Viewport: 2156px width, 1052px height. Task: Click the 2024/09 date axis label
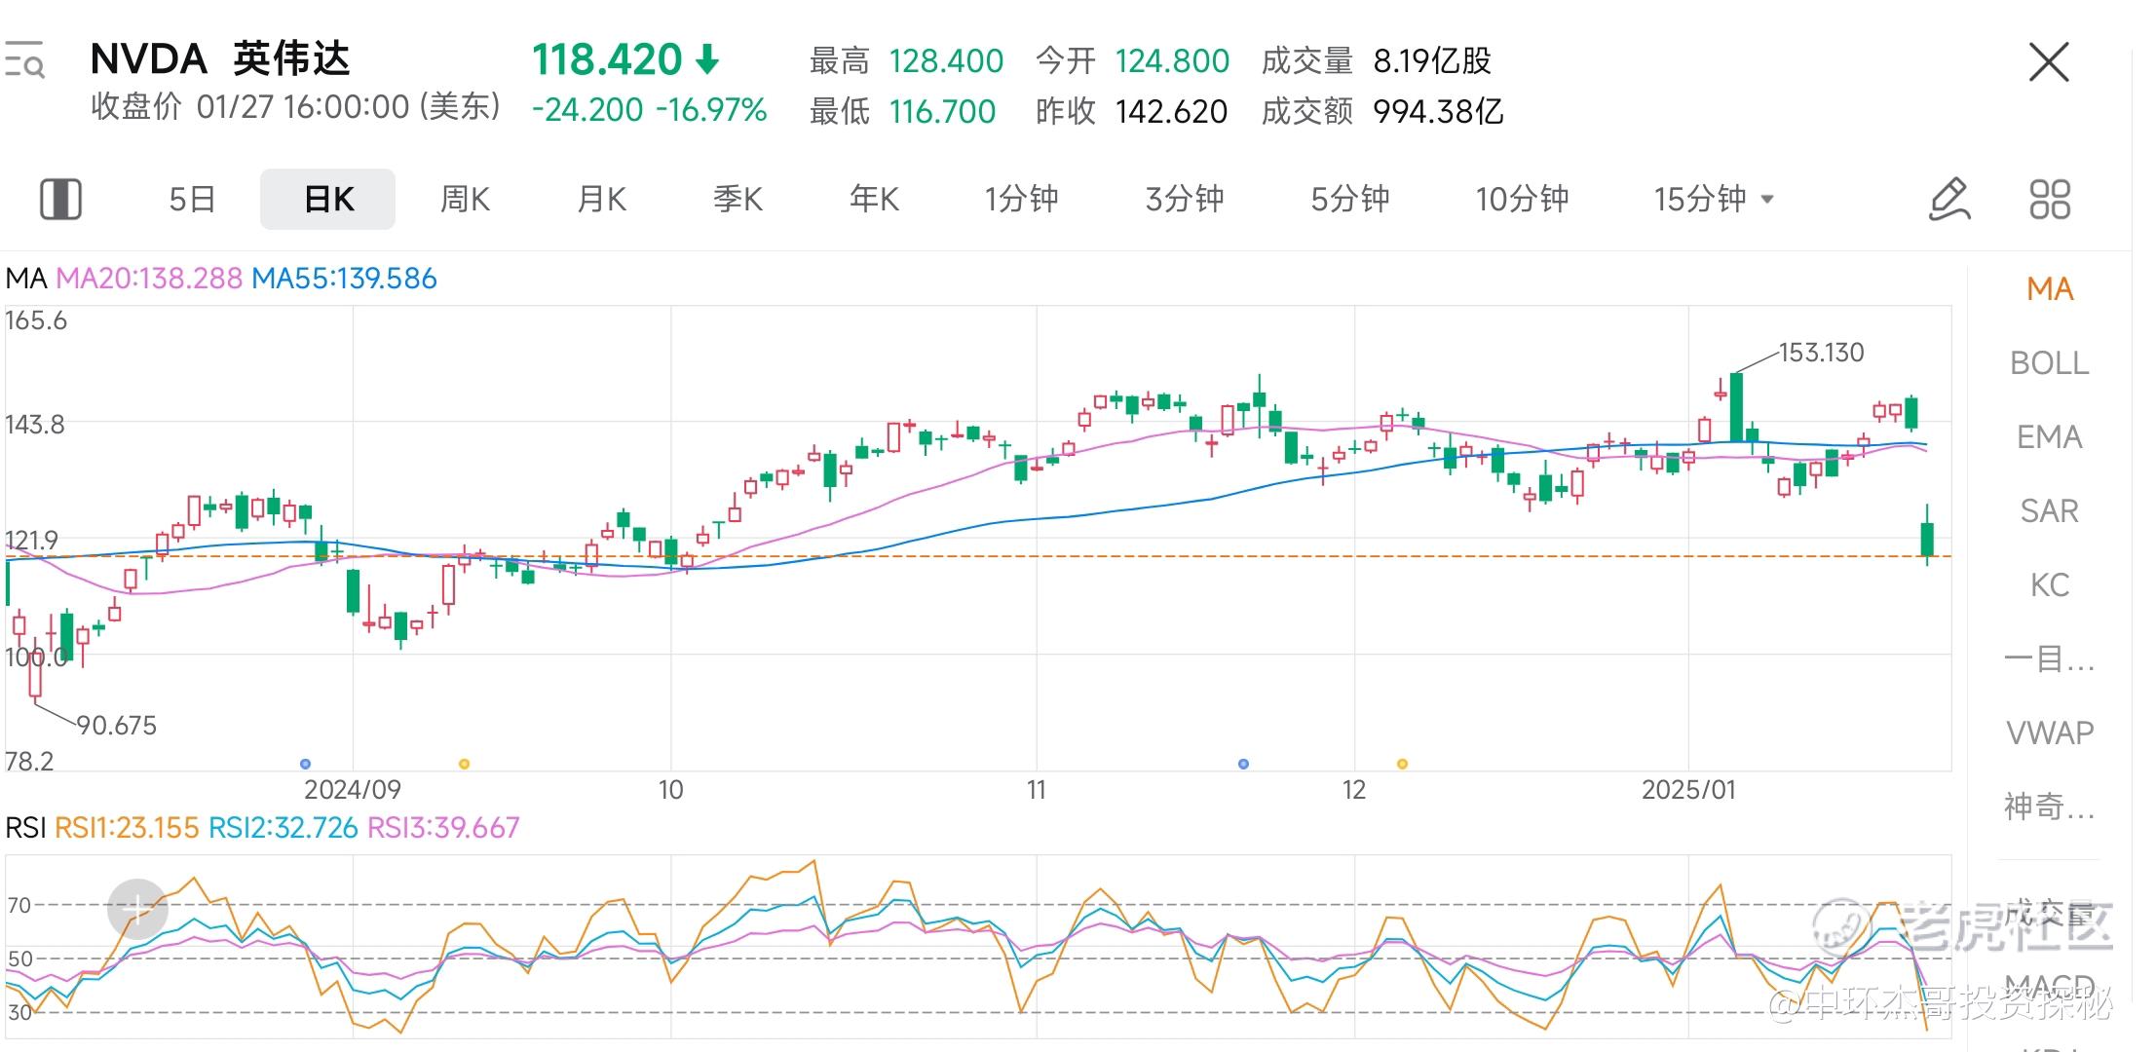[x=353, y=790]
